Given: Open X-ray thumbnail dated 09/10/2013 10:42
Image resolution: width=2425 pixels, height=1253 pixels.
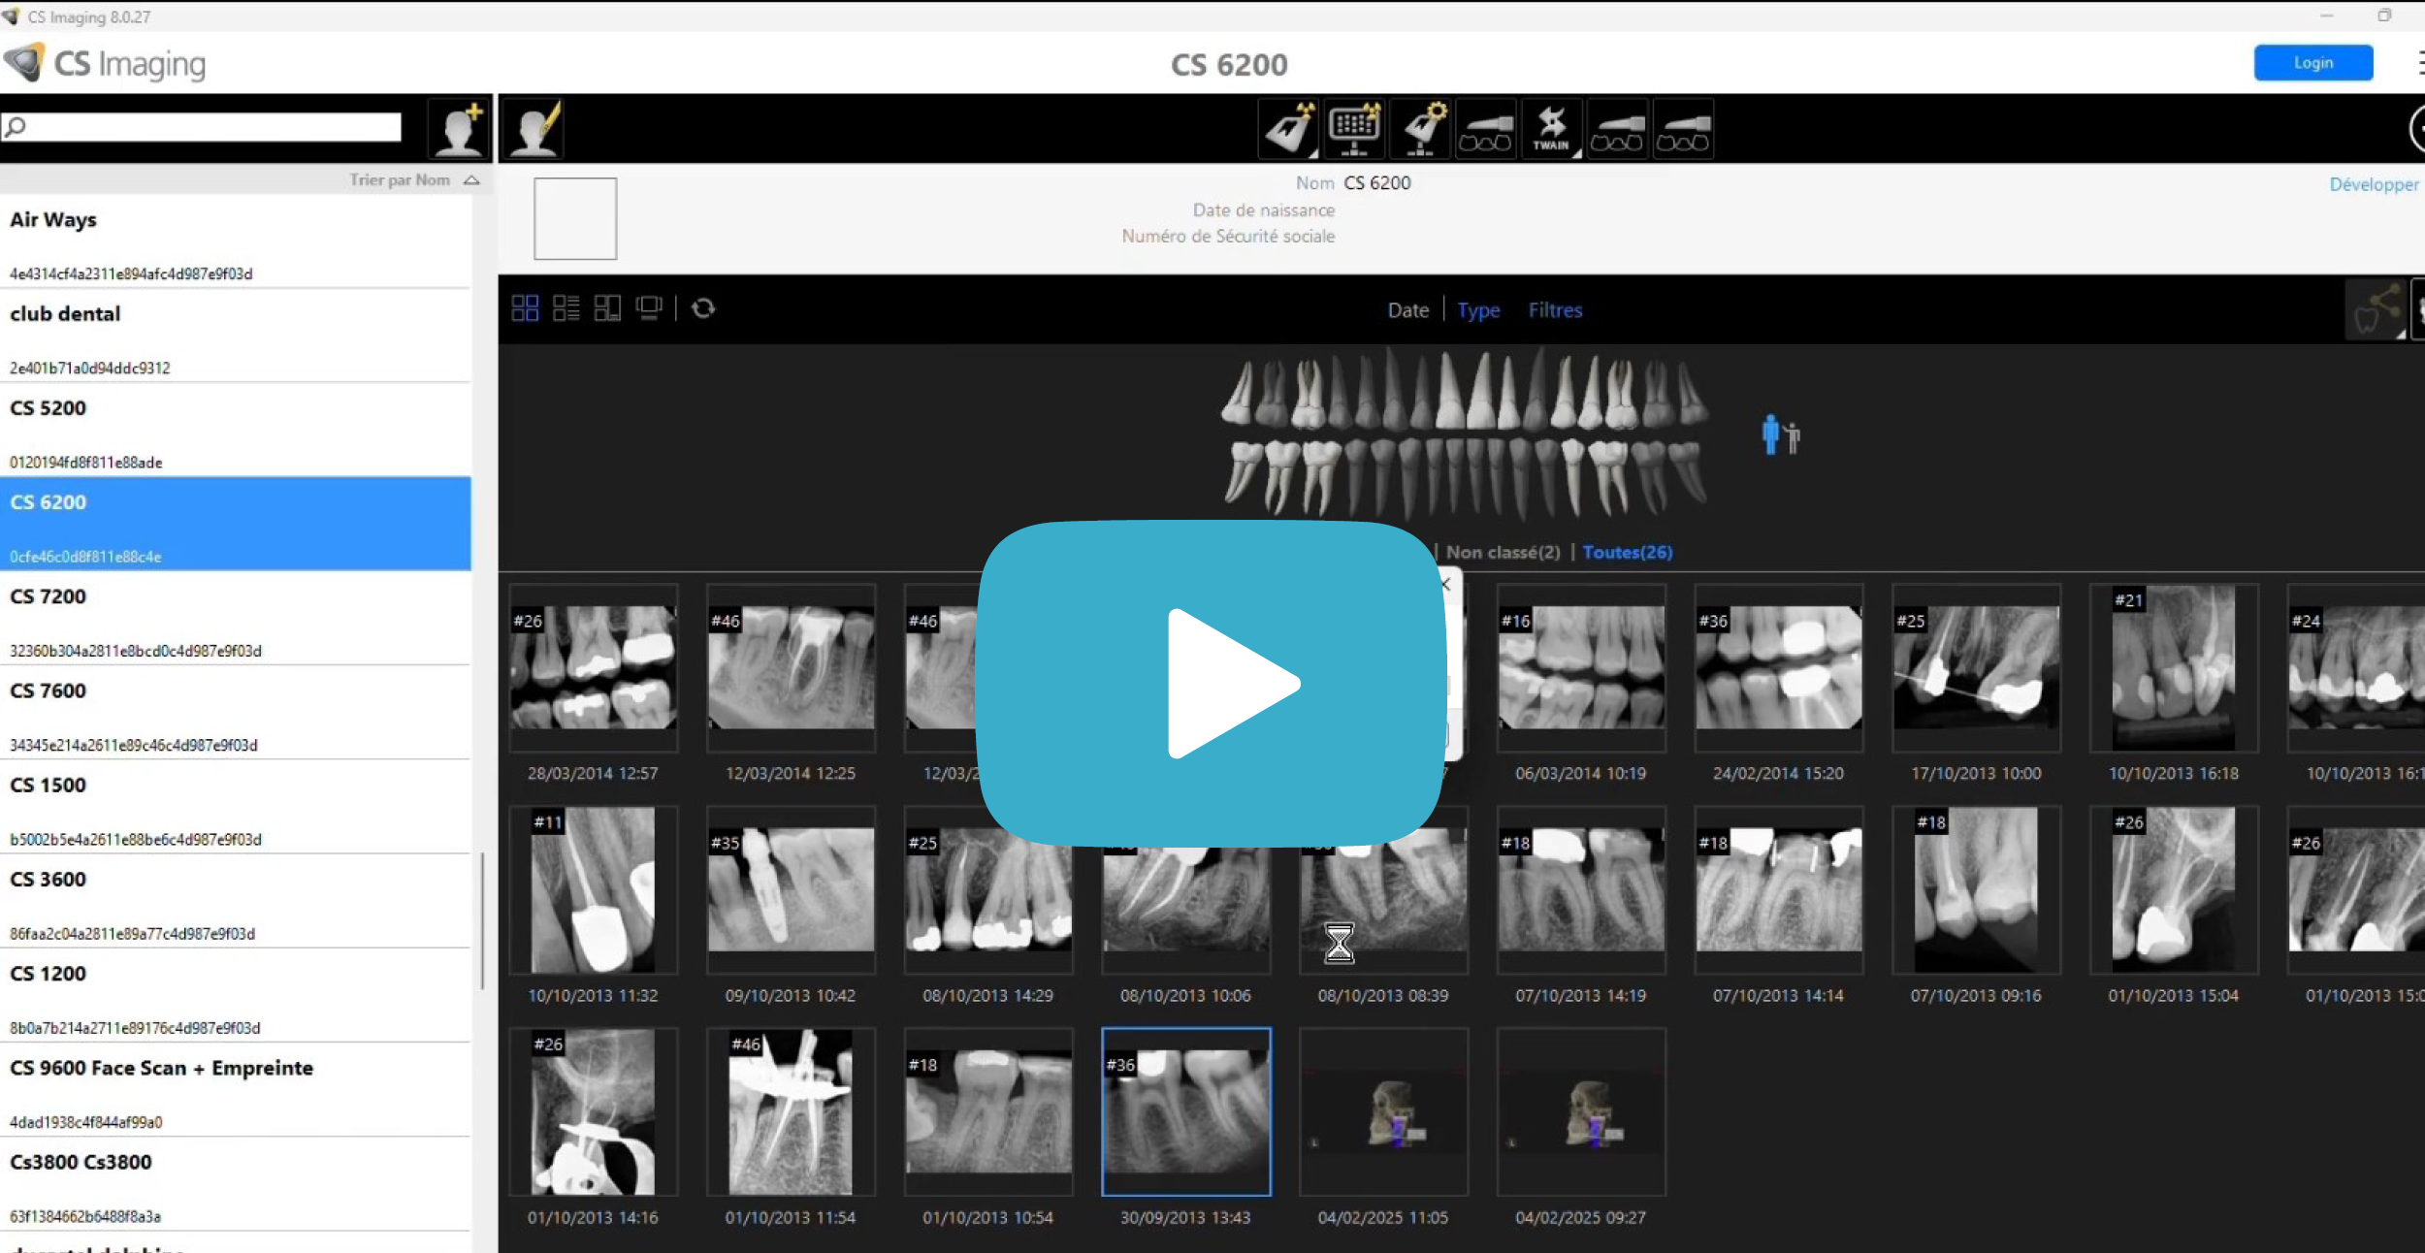Looking at the screenshot, I should point(791,890).
